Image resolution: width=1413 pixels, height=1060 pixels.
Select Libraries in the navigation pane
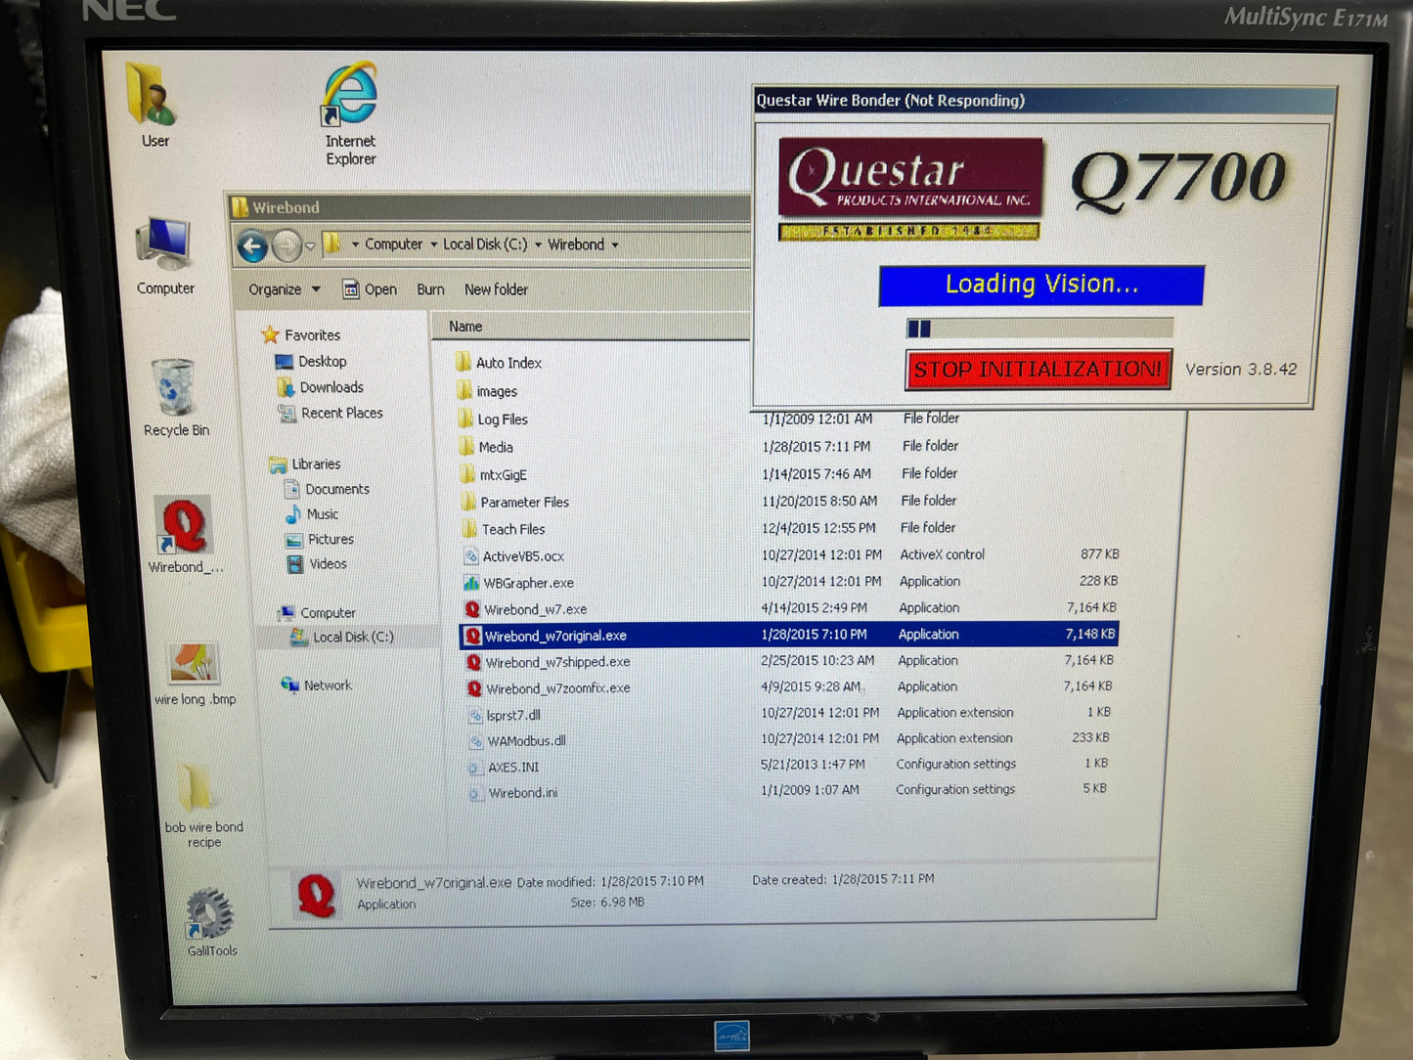306,464
